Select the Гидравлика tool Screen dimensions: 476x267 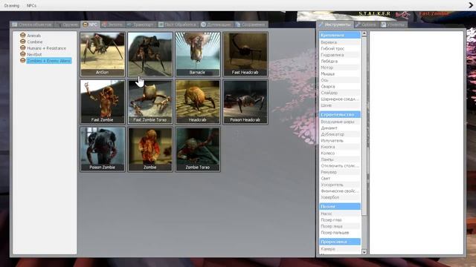pyautogui.click(x=340, y=55)
